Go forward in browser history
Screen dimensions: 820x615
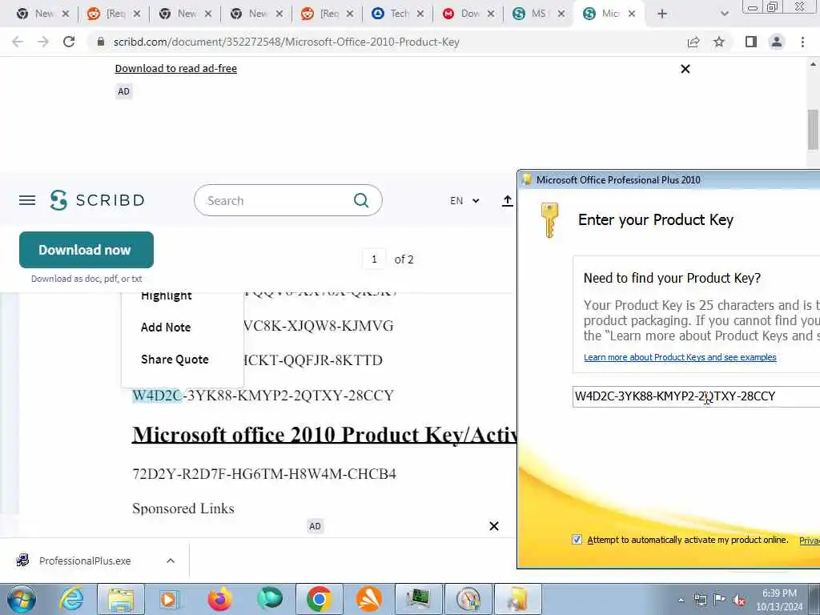coord(43,42)
